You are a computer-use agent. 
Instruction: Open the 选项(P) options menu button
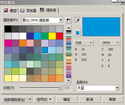44,99
